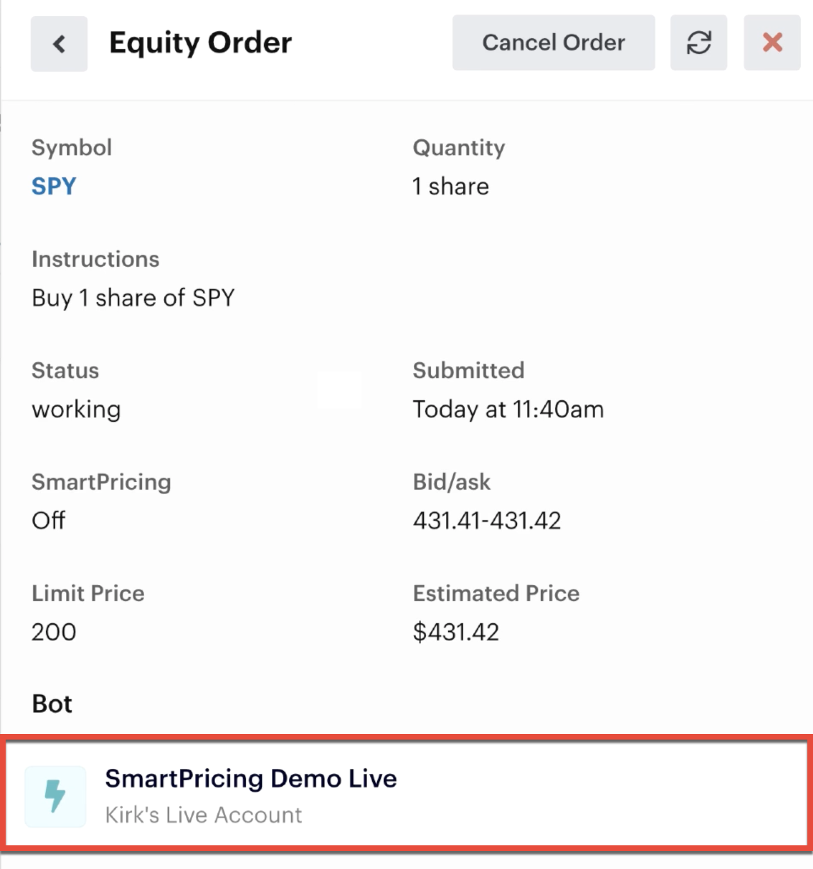Viewport: 813px width, 869px height.
Task: Select the 'working' status value
Action: point(76,410)
